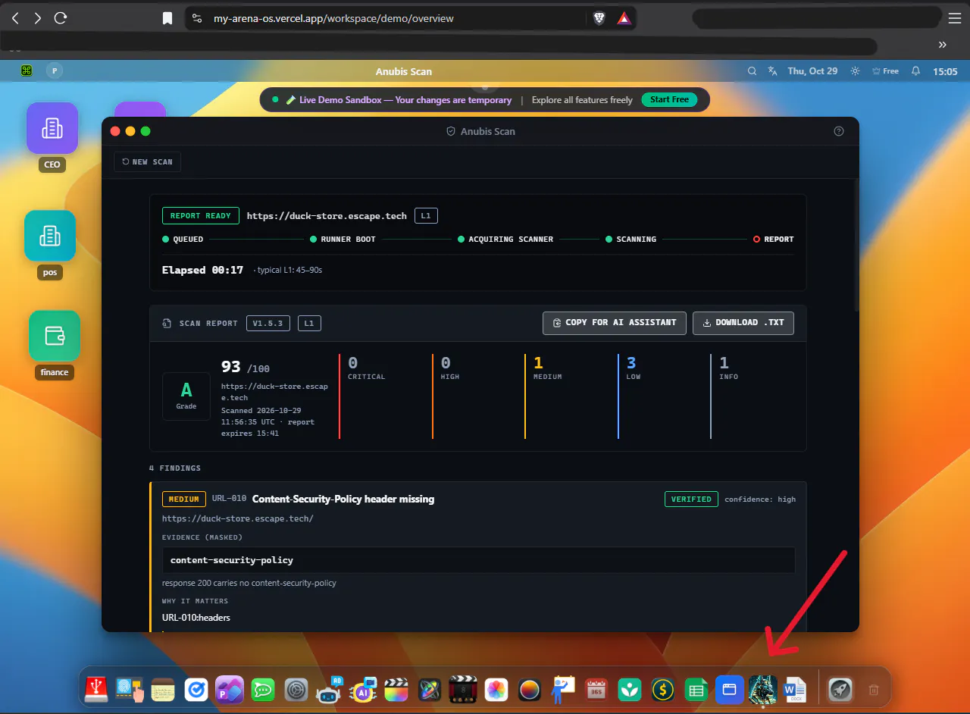
Task: Select the Scanning stage in progress tracker
Action: point(630,239)
